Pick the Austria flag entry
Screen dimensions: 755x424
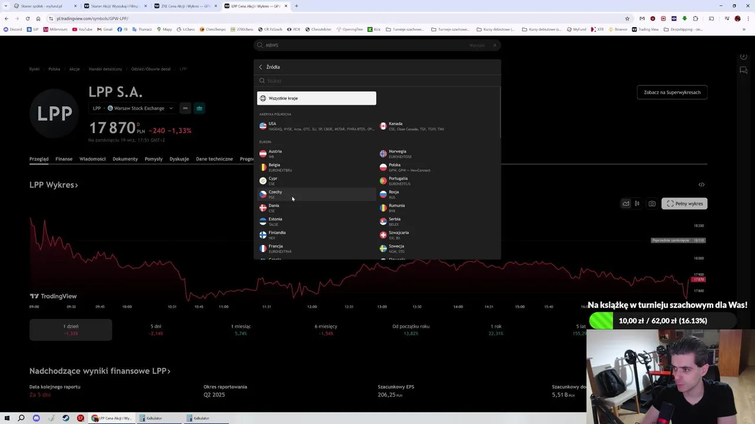tap(317, 154)
